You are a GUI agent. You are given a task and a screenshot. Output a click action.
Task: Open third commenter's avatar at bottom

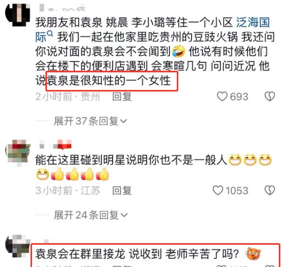[x=17, y=247]
